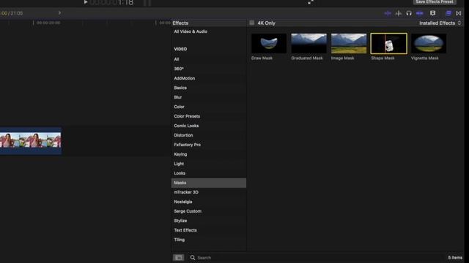Select the Shape Mask effect thumbnail
This screenshot has height=263, width=469.
point(388,44)
